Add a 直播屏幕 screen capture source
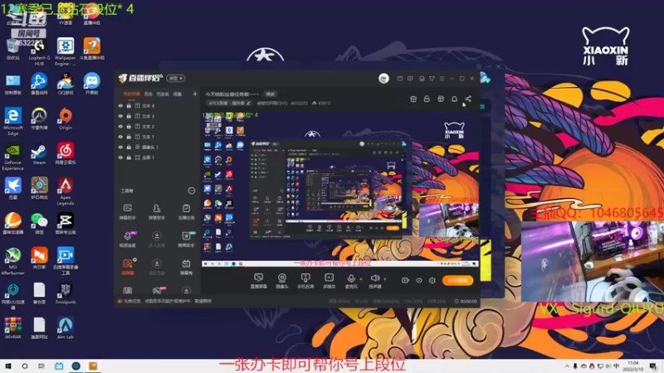 pos(258,281)
